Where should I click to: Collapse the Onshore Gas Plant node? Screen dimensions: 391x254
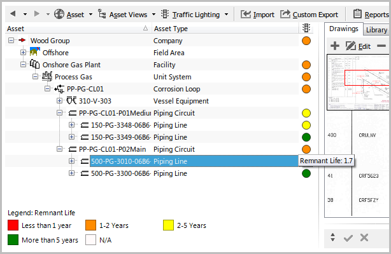point(24,65)
